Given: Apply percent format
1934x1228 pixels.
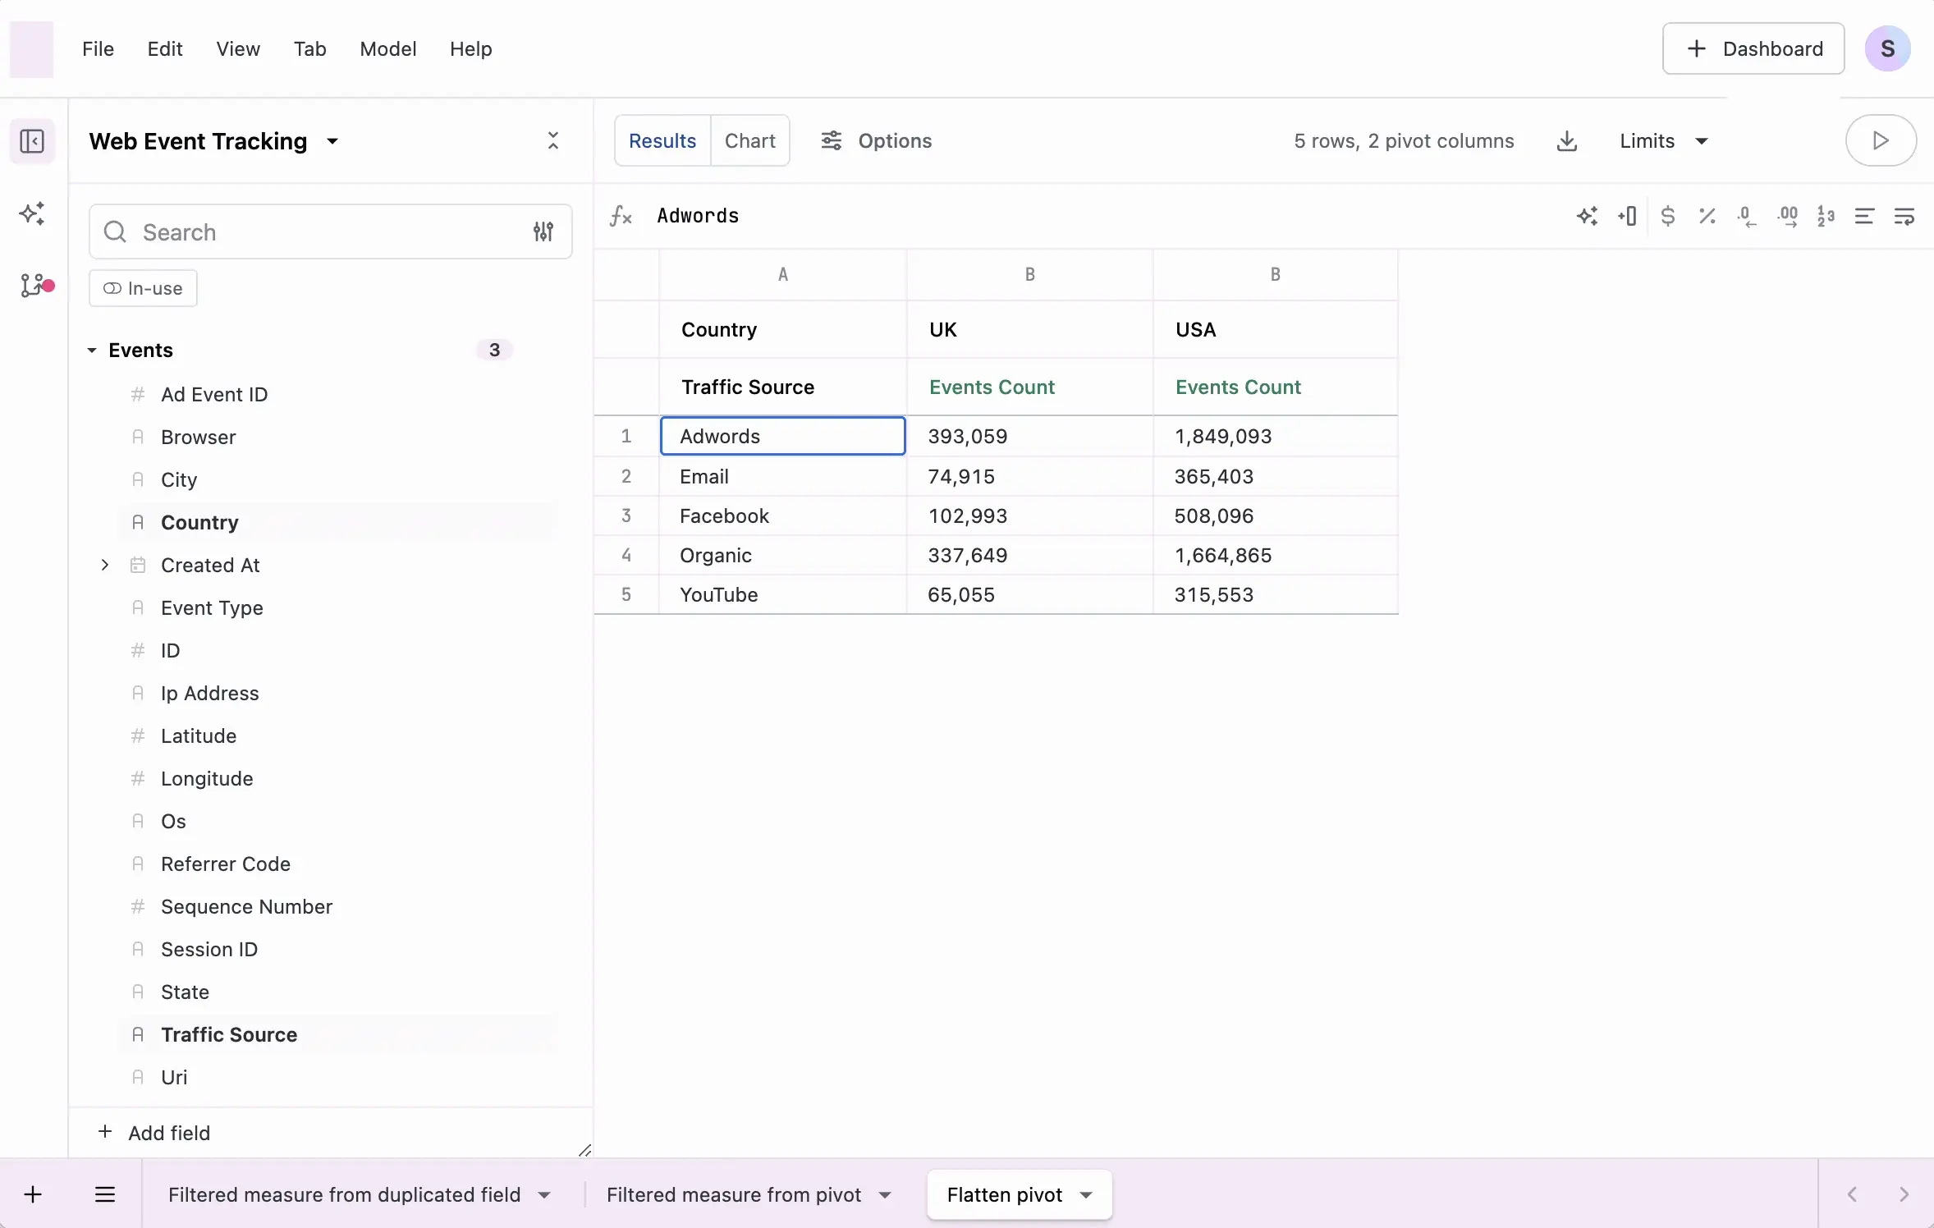Looking at the screenshot, I should pos(1707,216).
